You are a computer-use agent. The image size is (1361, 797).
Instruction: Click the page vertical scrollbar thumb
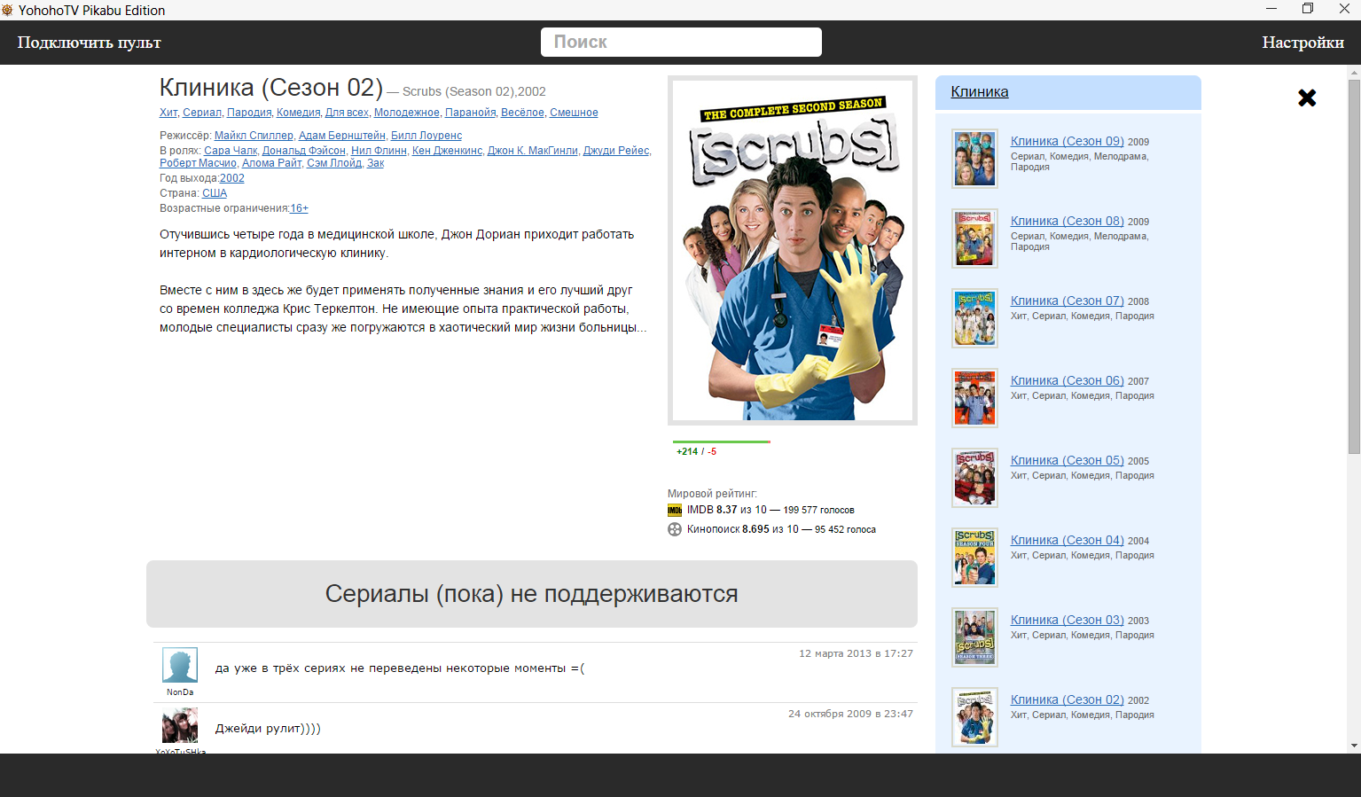click(1354, 267)
